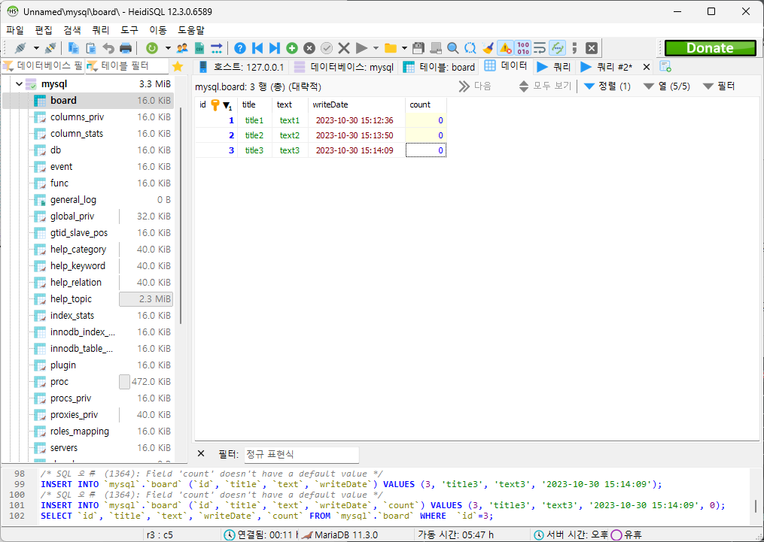The image size is (764, 542).
Task: Click the writeDate column header
Action: tap(356, 104)
